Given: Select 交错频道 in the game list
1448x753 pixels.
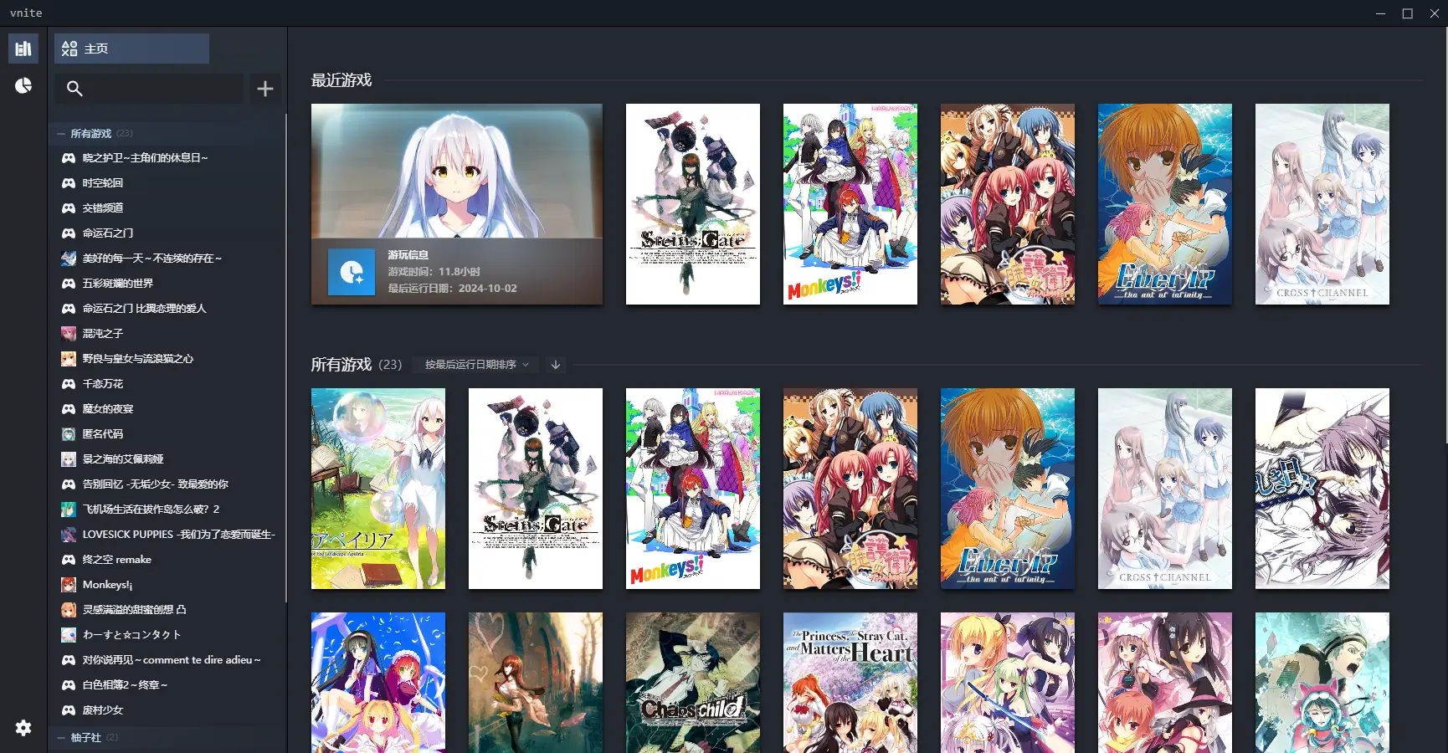Looking at the screenshot, I should point(167,208).
